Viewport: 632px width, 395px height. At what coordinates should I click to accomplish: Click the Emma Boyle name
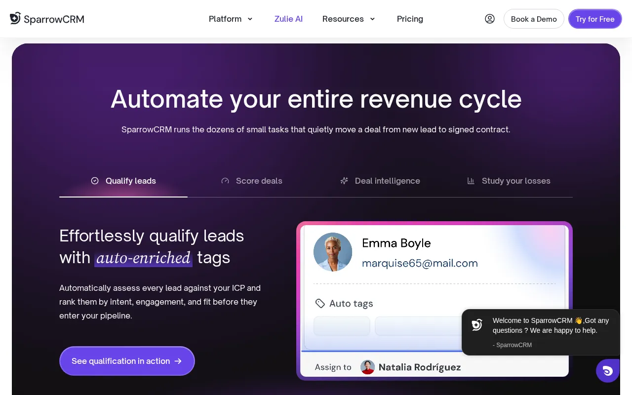click(396, 243)
